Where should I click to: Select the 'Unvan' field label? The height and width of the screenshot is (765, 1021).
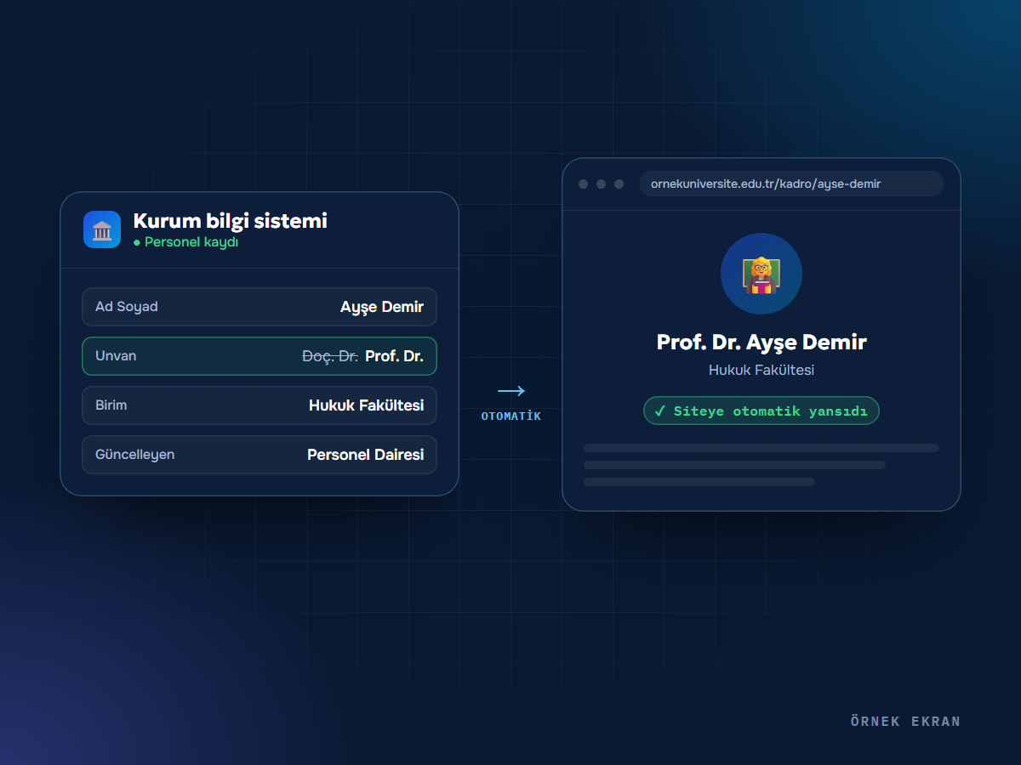point(116,356)
